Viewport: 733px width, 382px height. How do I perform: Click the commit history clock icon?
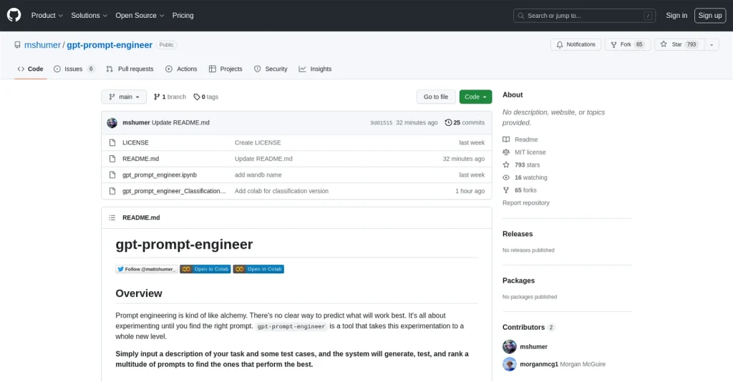point(448,122)
